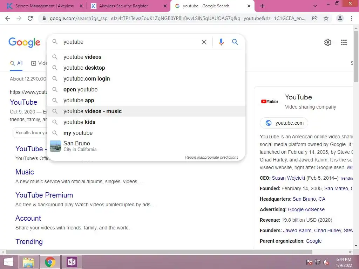Click the vertical scrollbar thumb
Screen dimensions: 359x269
coord(356,56)
